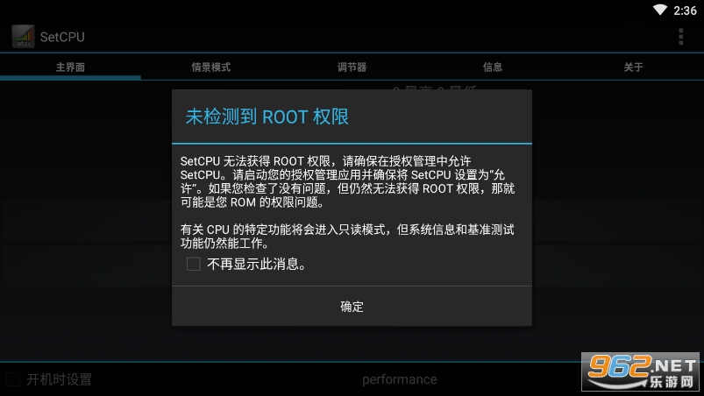
Task: Select the 调节器 tab
Action: pyautogui.click(x=352, y=67)
